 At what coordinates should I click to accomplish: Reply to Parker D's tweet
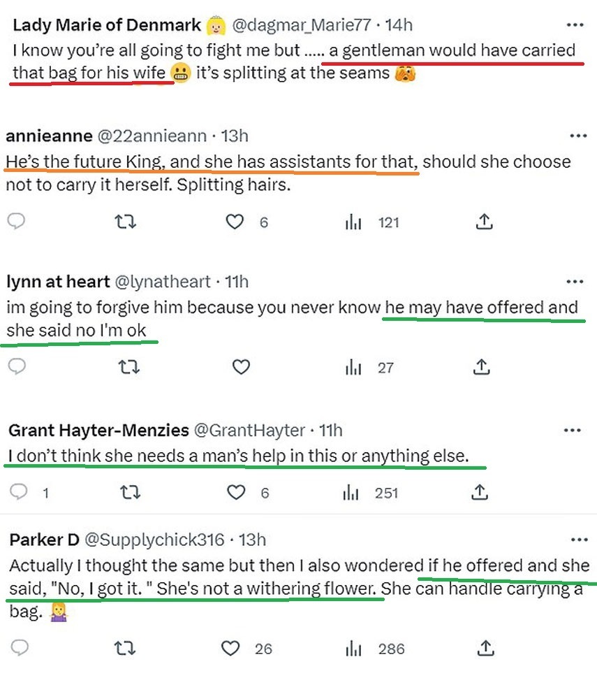coord(20,648)
